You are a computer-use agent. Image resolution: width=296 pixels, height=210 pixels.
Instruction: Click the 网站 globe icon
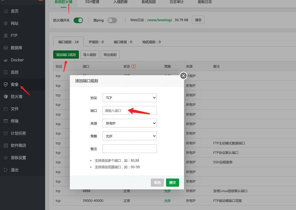pos(6,23)
